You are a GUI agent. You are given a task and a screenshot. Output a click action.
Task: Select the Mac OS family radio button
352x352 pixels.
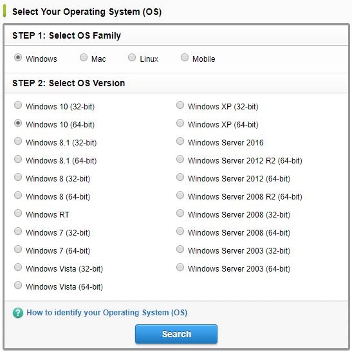click(84, 57)
